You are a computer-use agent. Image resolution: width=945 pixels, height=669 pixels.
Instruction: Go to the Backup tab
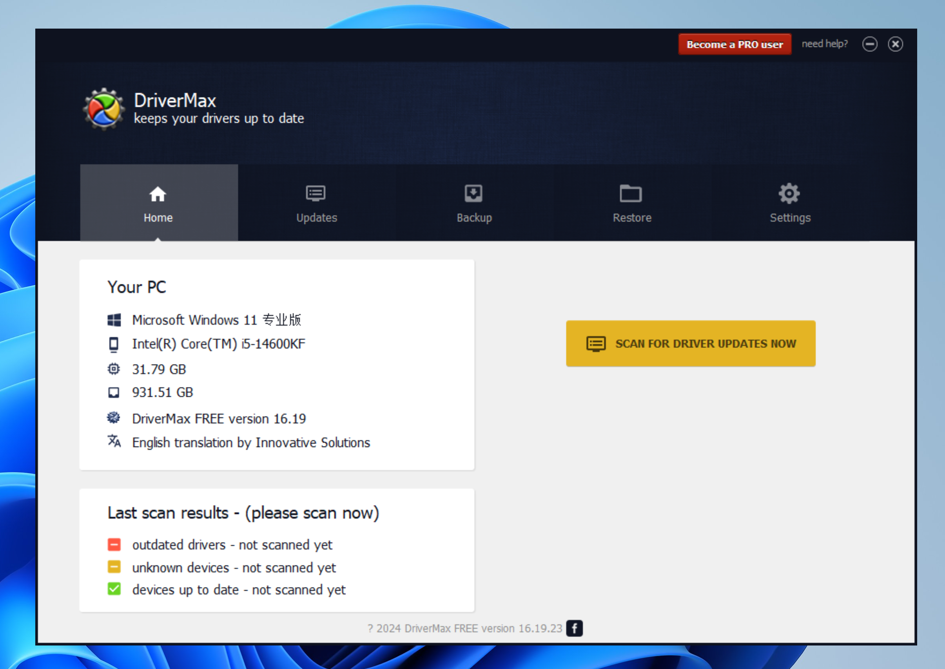click(474, 203)
